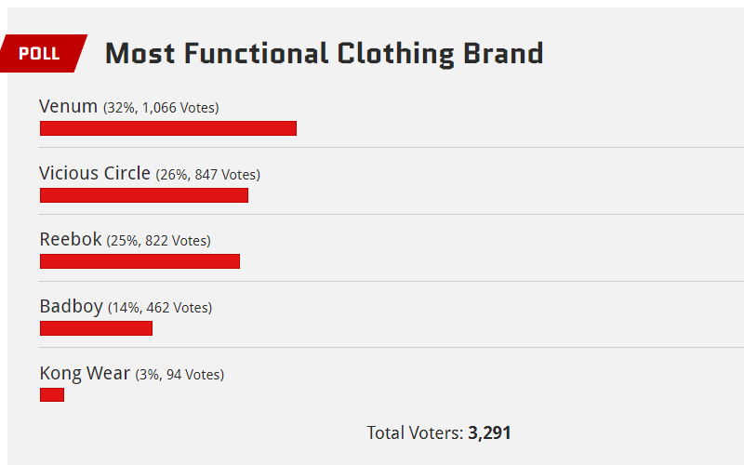Click the Venum 32% vote count text
Screen dimensions: 744x465
coord(161,108)
